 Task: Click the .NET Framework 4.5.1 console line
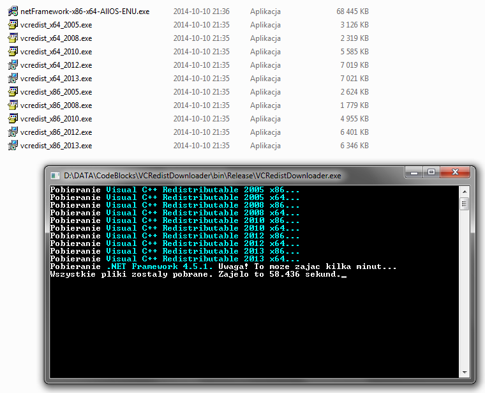coord(223,266)
